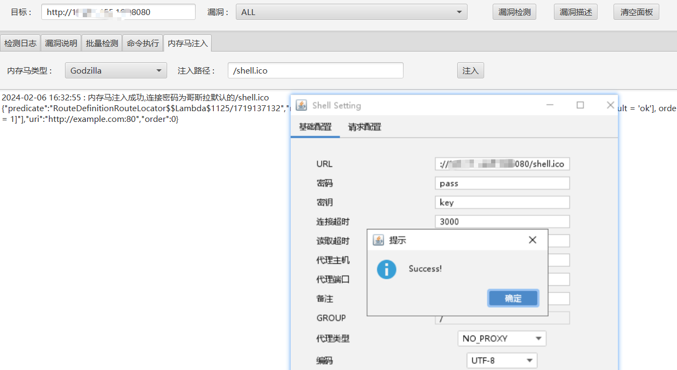Click the Success! message text
Screen dimensions: 677x370
425,269
